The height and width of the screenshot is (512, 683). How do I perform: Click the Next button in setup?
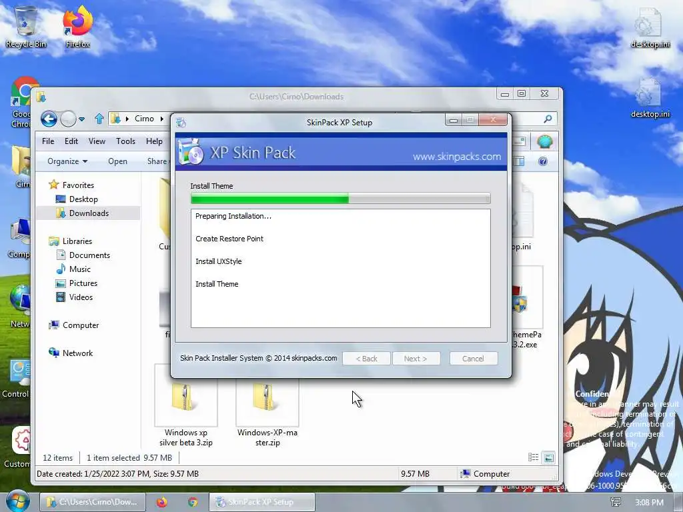[416, 359]
